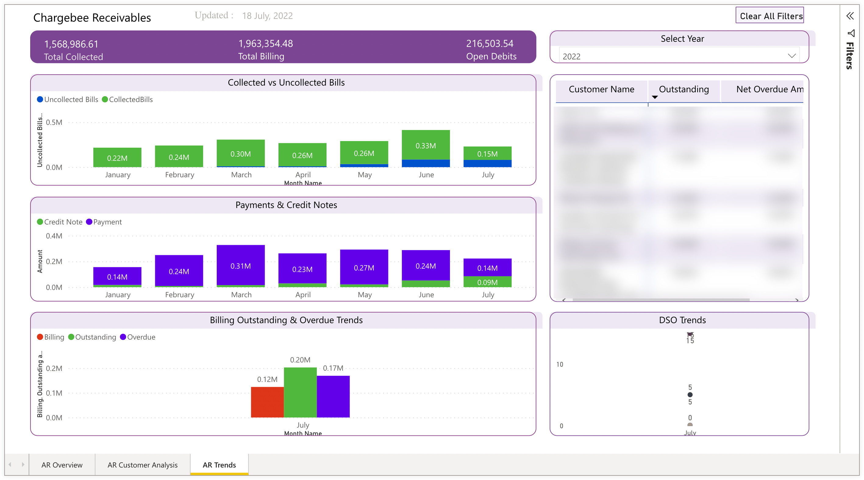Click the DSO Trends chart title
The height and width of the screenshot is (480, 864).
coord(682,320)
